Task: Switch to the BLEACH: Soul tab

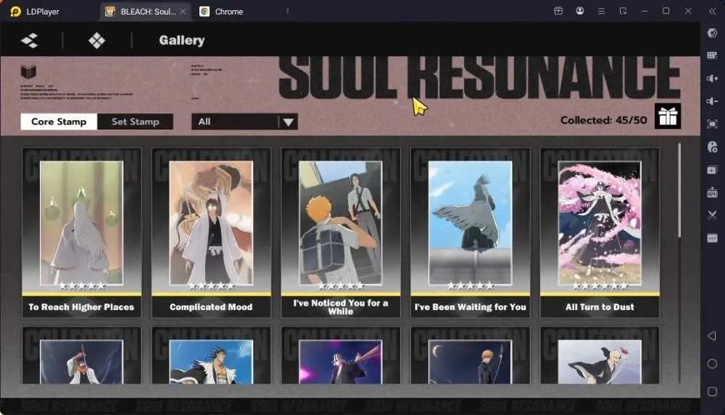Action: coord(144,11)
